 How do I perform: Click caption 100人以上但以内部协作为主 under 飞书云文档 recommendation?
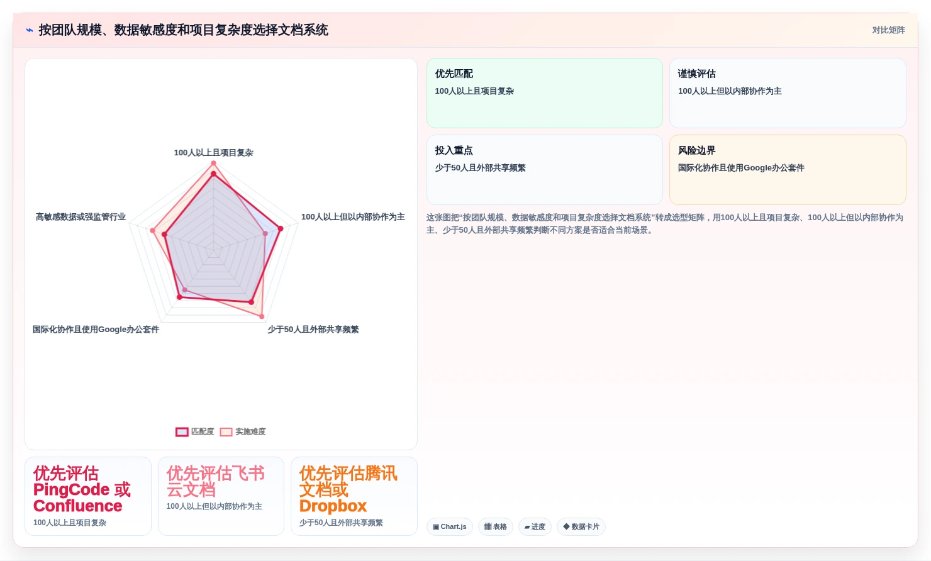click(214, 506)
